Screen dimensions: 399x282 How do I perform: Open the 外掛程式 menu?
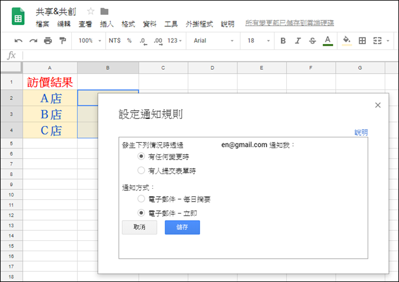199,24
